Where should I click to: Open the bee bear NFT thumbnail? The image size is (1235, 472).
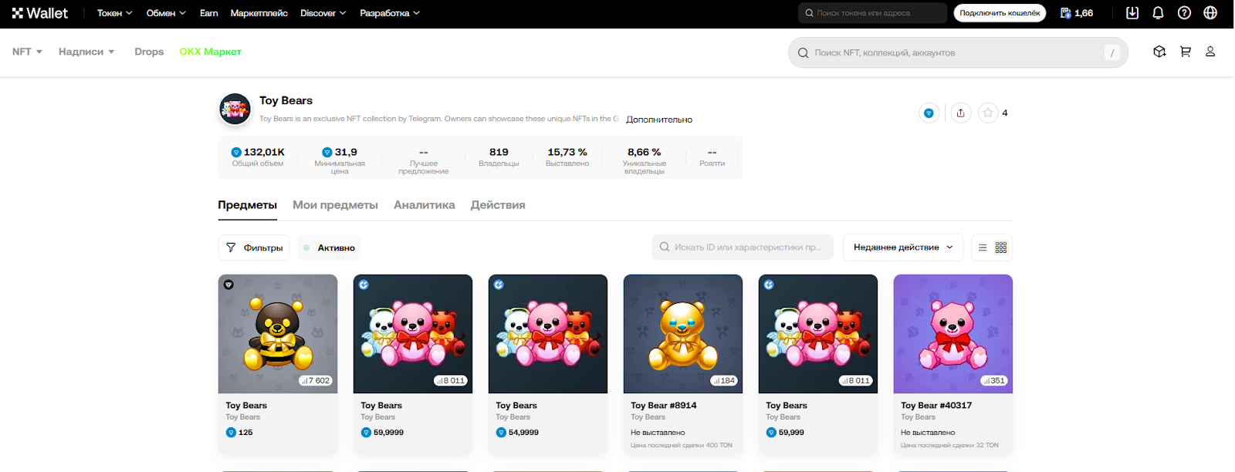click(278, 334)
